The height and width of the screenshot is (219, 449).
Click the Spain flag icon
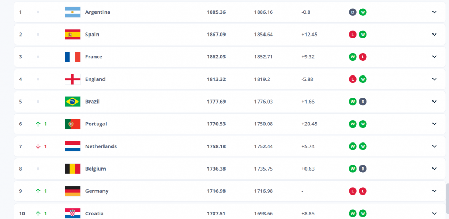[73, 35]
